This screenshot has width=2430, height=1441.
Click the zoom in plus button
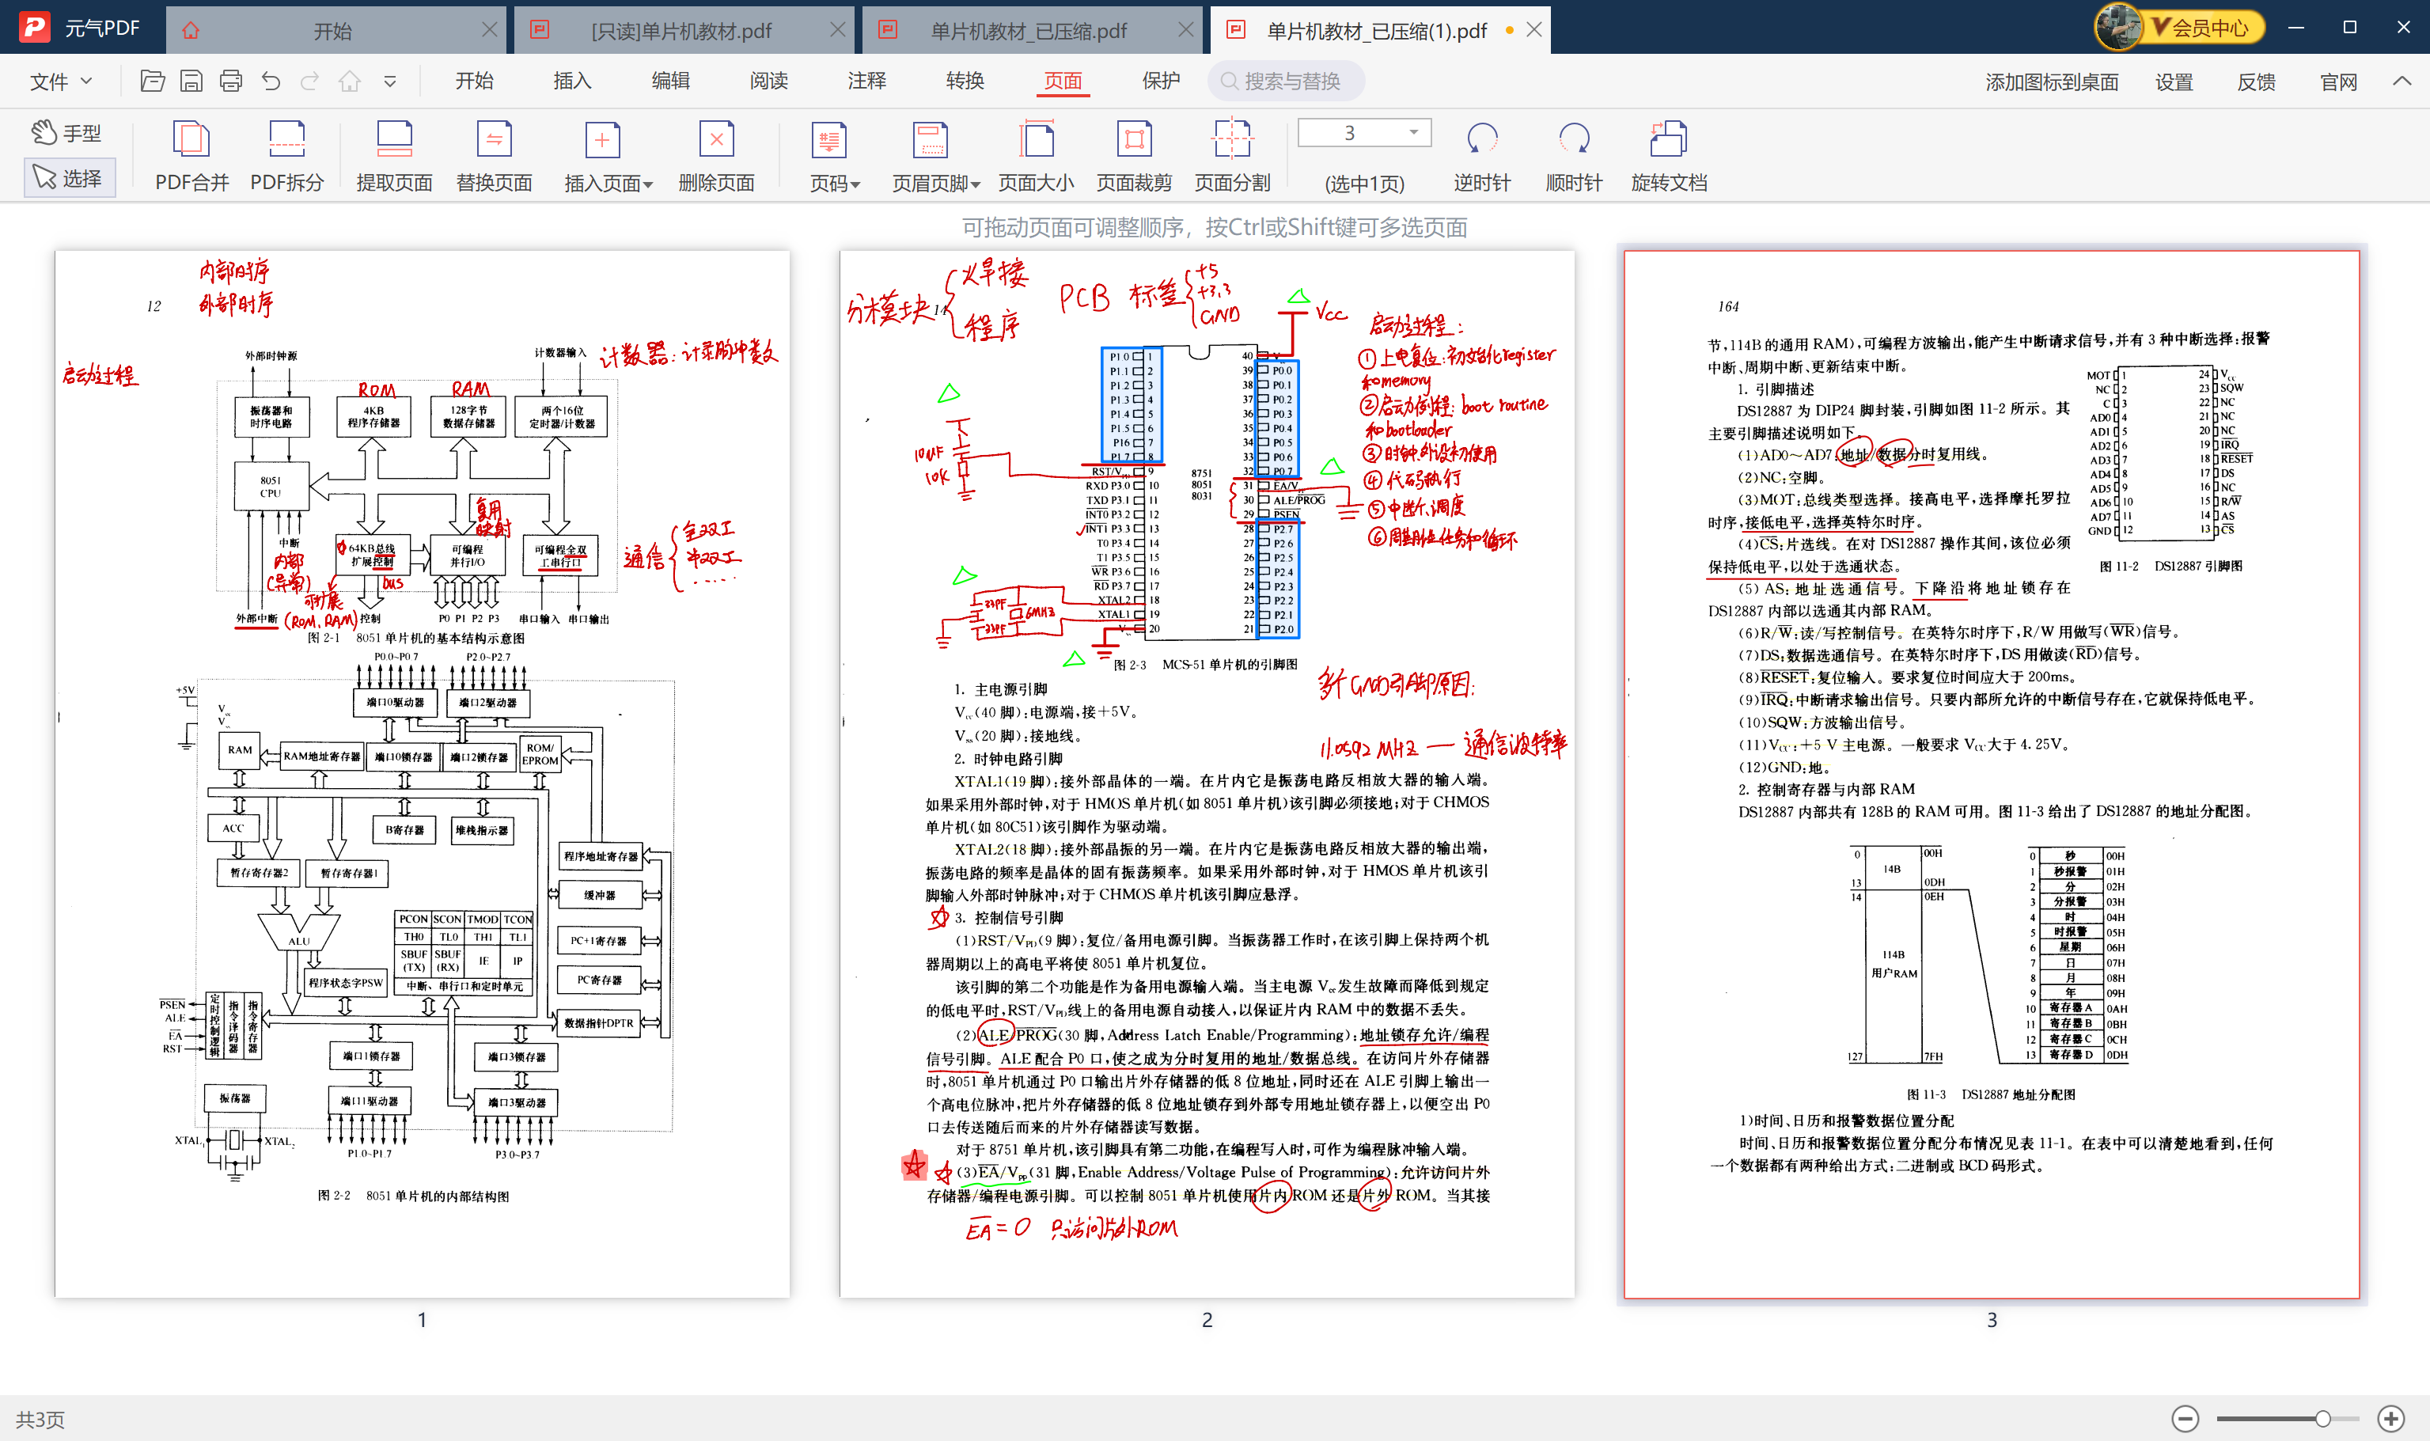point(2391,1419)
